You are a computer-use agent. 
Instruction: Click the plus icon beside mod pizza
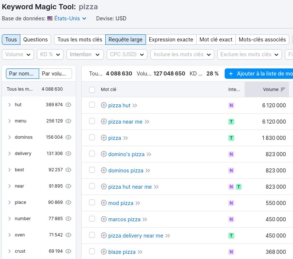pyautogui.click(x=104, y=203)
